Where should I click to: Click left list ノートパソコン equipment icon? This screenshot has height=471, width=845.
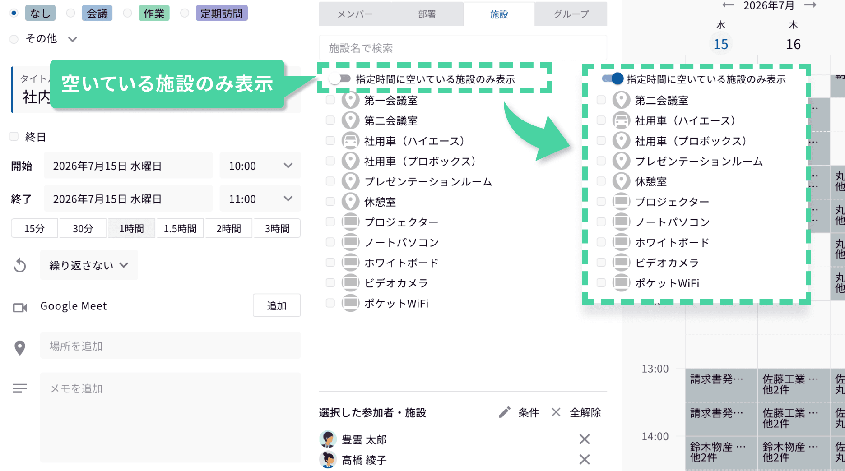[350, 242]
